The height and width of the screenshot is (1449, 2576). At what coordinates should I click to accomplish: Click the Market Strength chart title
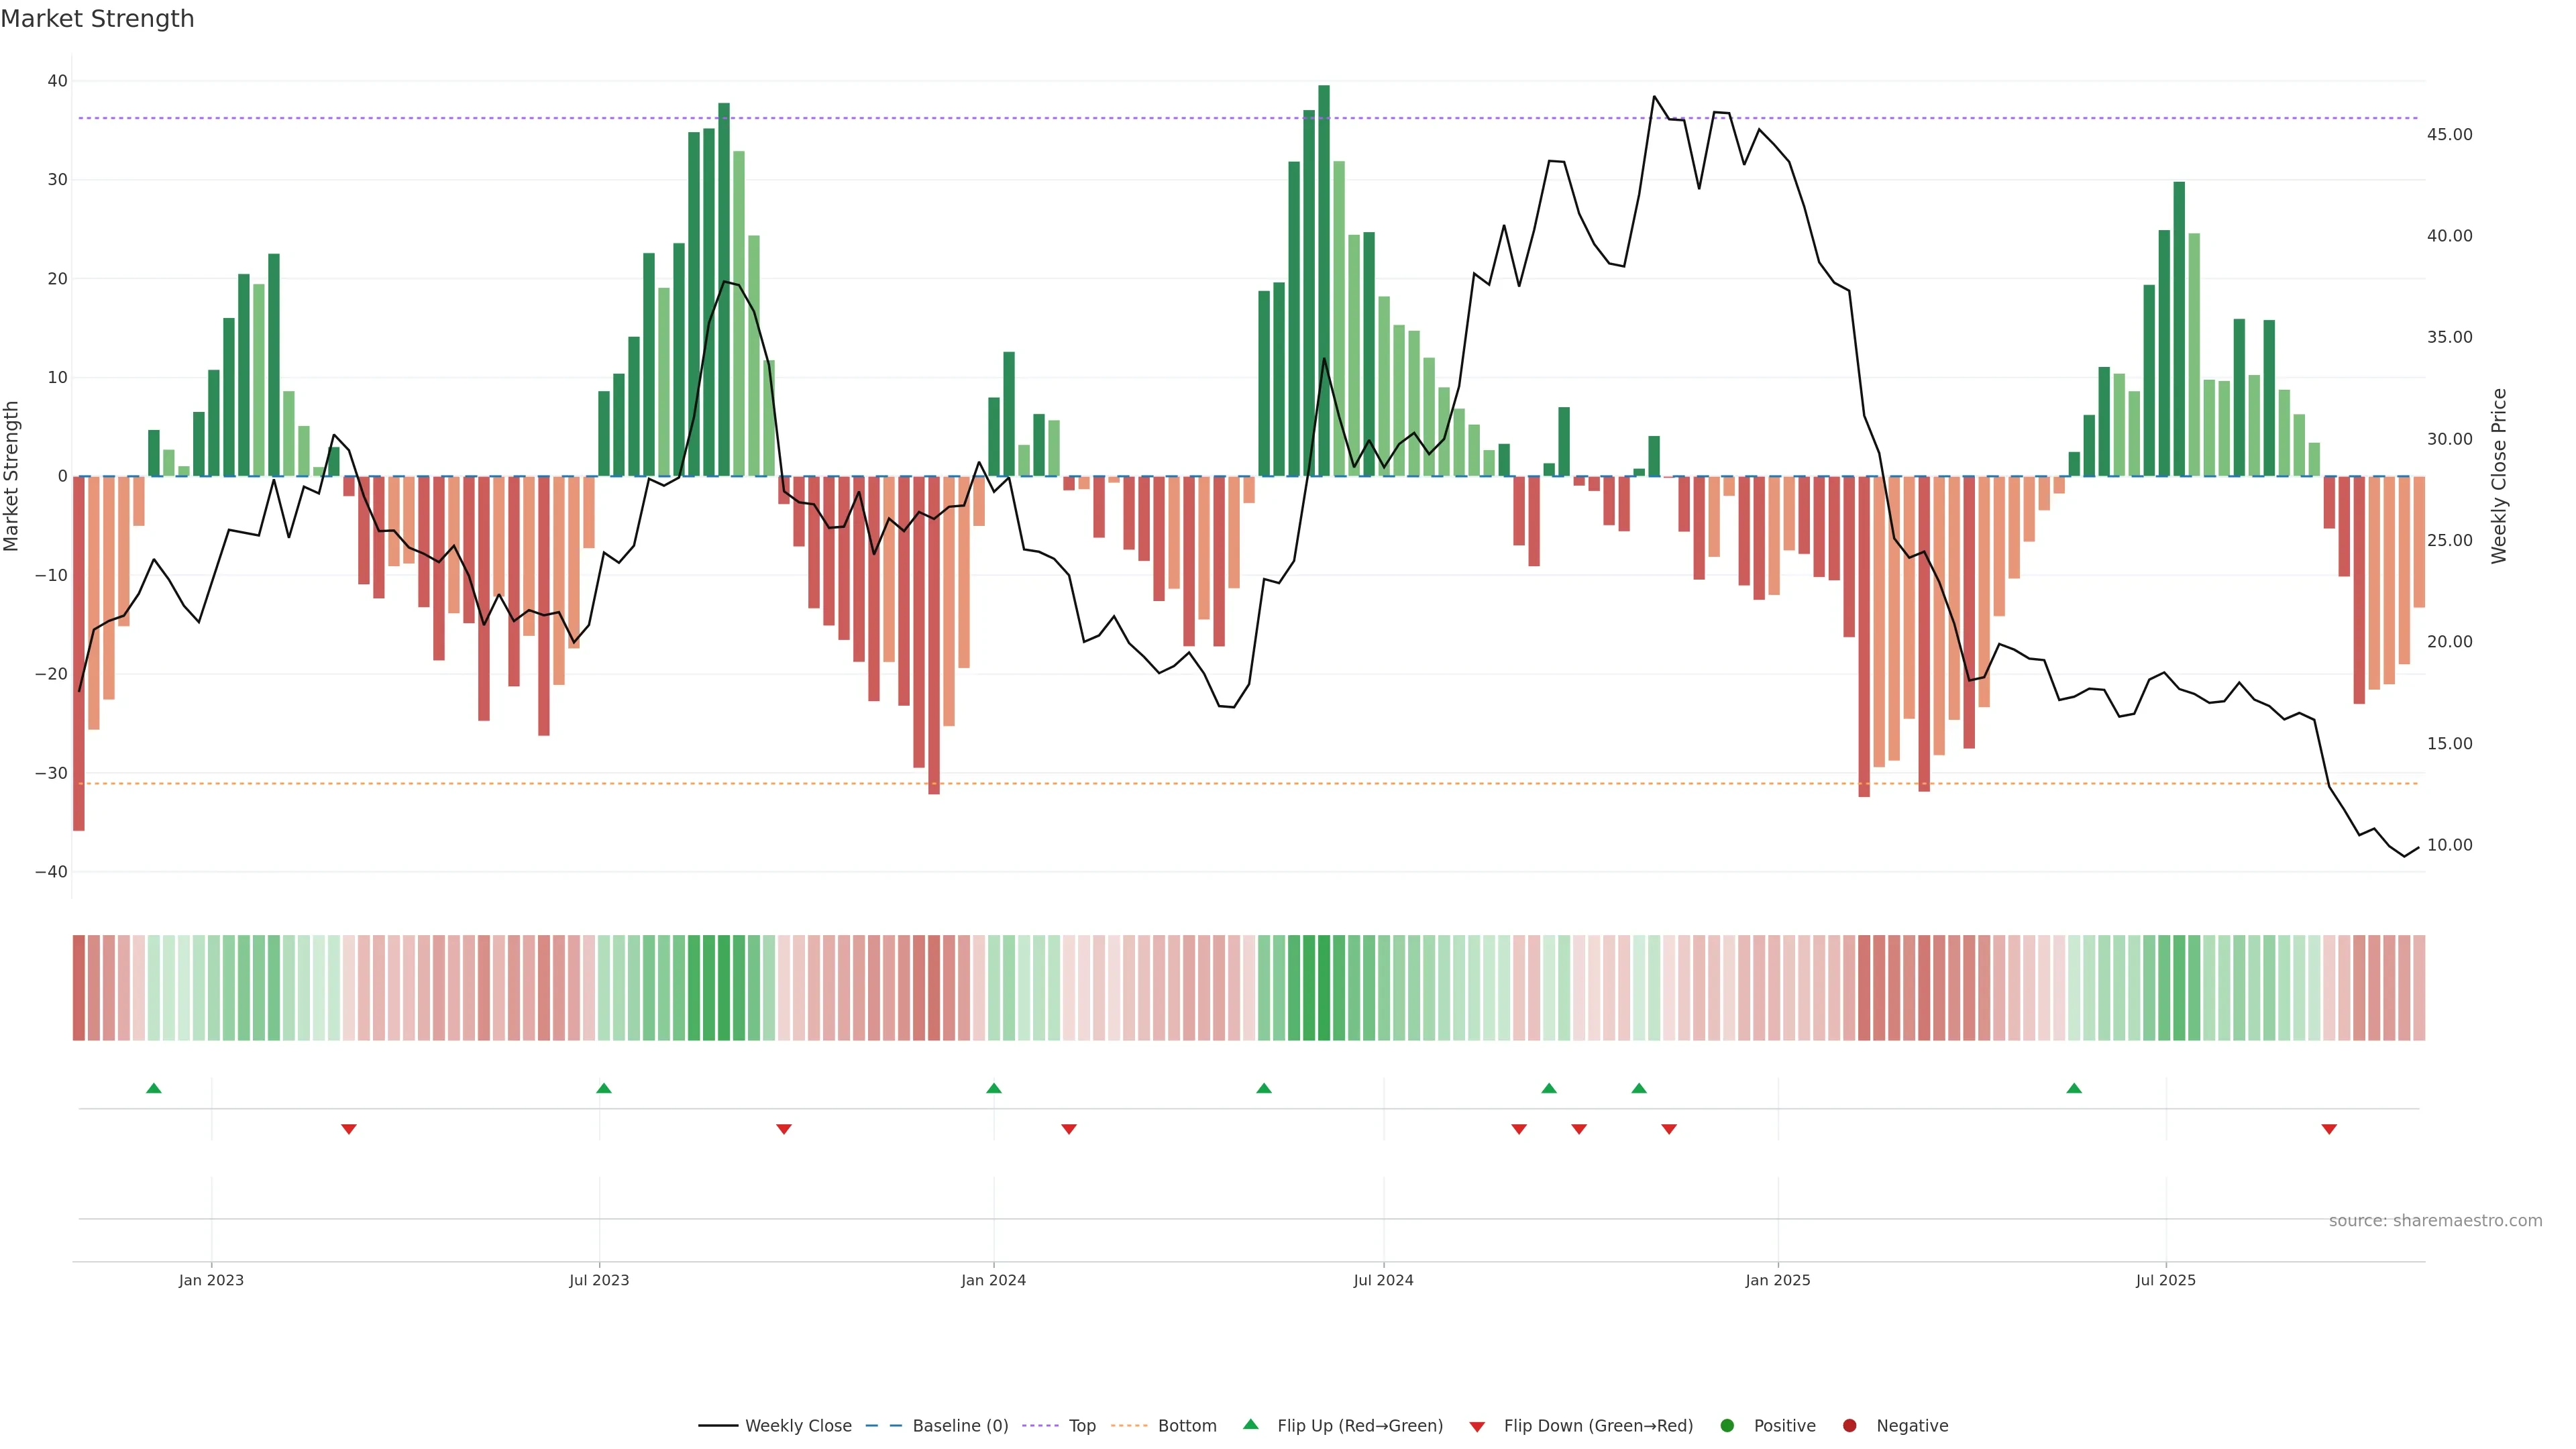coord(98,19)
